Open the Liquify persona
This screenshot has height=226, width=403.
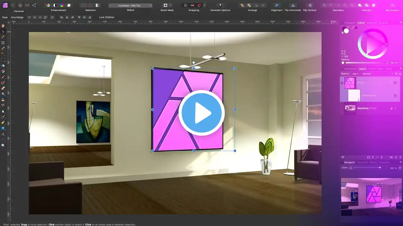coord(13,5)
